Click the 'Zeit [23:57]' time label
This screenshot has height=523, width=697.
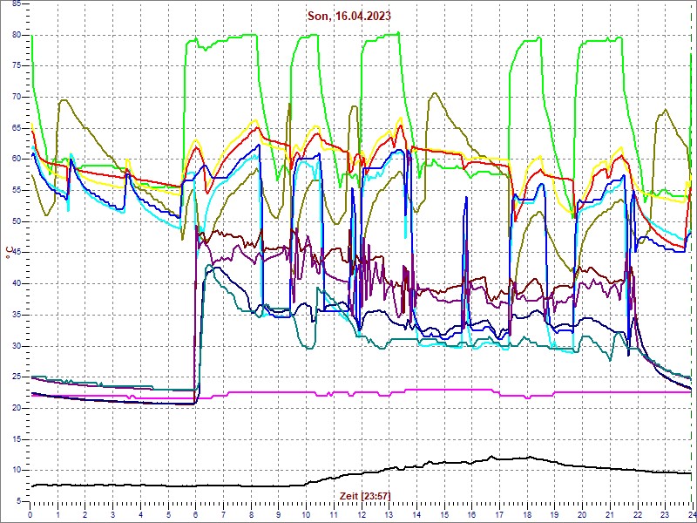[x=365, y=495]
